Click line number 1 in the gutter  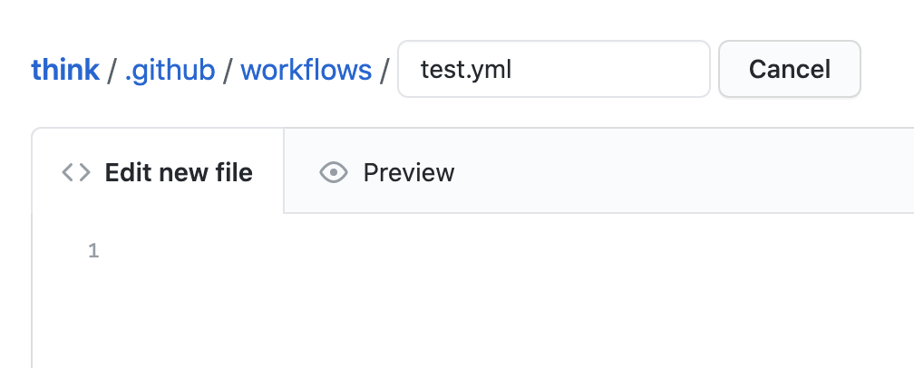93,251
